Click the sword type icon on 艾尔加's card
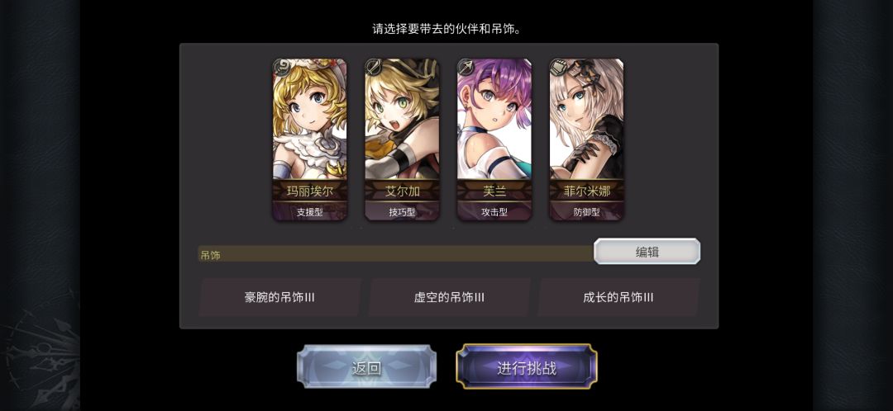 click(x=373, y=67)
